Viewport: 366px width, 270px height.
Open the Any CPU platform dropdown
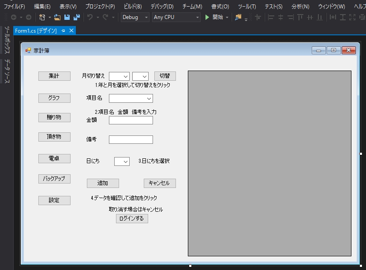point(176,17)
